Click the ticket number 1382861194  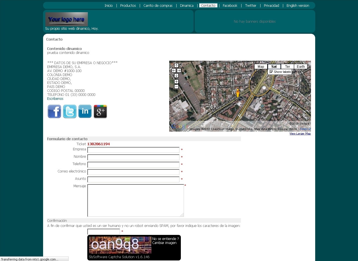[x=98, y=144]
